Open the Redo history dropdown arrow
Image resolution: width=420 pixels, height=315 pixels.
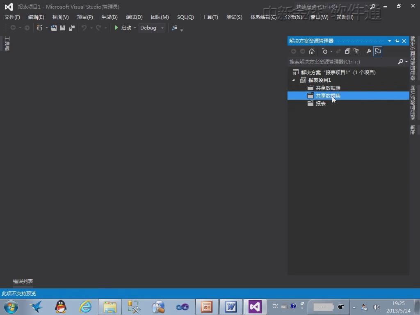(x=105, y=28)
